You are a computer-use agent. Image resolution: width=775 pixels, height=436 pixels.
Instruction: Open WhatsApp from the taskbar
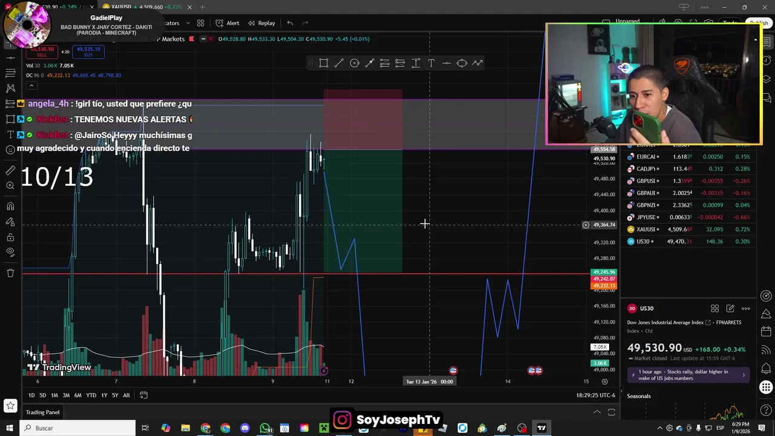(265, 428)
